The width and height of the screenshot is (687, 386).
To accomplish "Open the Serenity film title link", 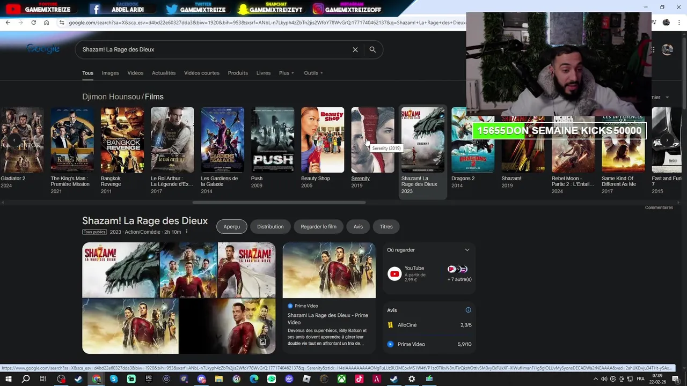I will click(360, 179).
